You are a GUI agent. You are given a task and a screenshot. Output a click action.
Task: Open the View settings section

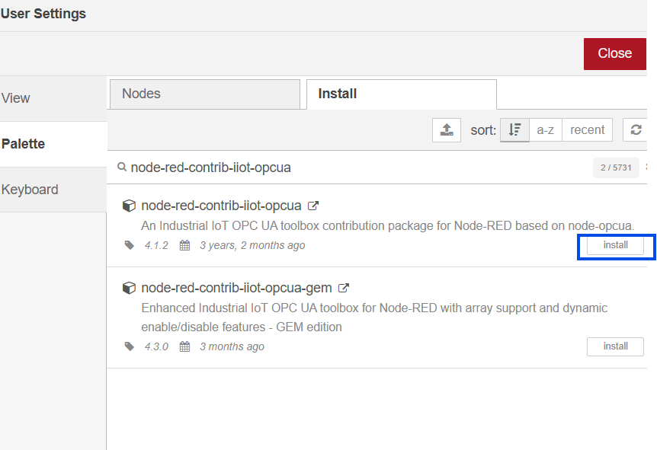(53, 98)
